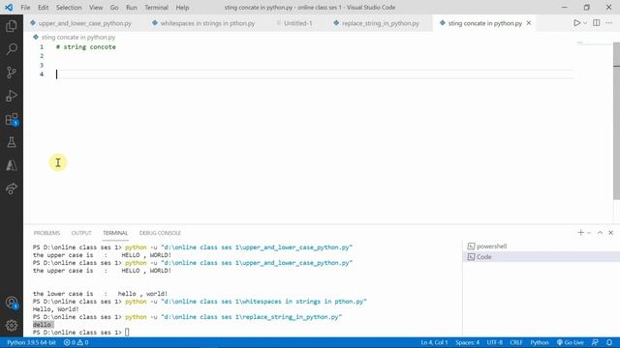Viewport: 620px width, 348px height.
Task: Open the Help menu
Action: (x=182, y=8)
